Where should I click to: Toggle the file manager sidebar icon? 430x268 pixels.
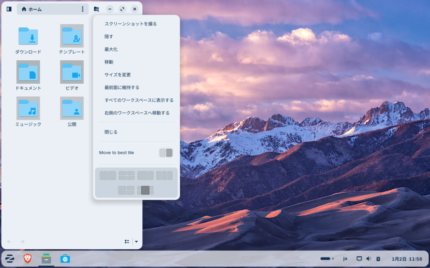pyautogui.click(x=9, y=9)
